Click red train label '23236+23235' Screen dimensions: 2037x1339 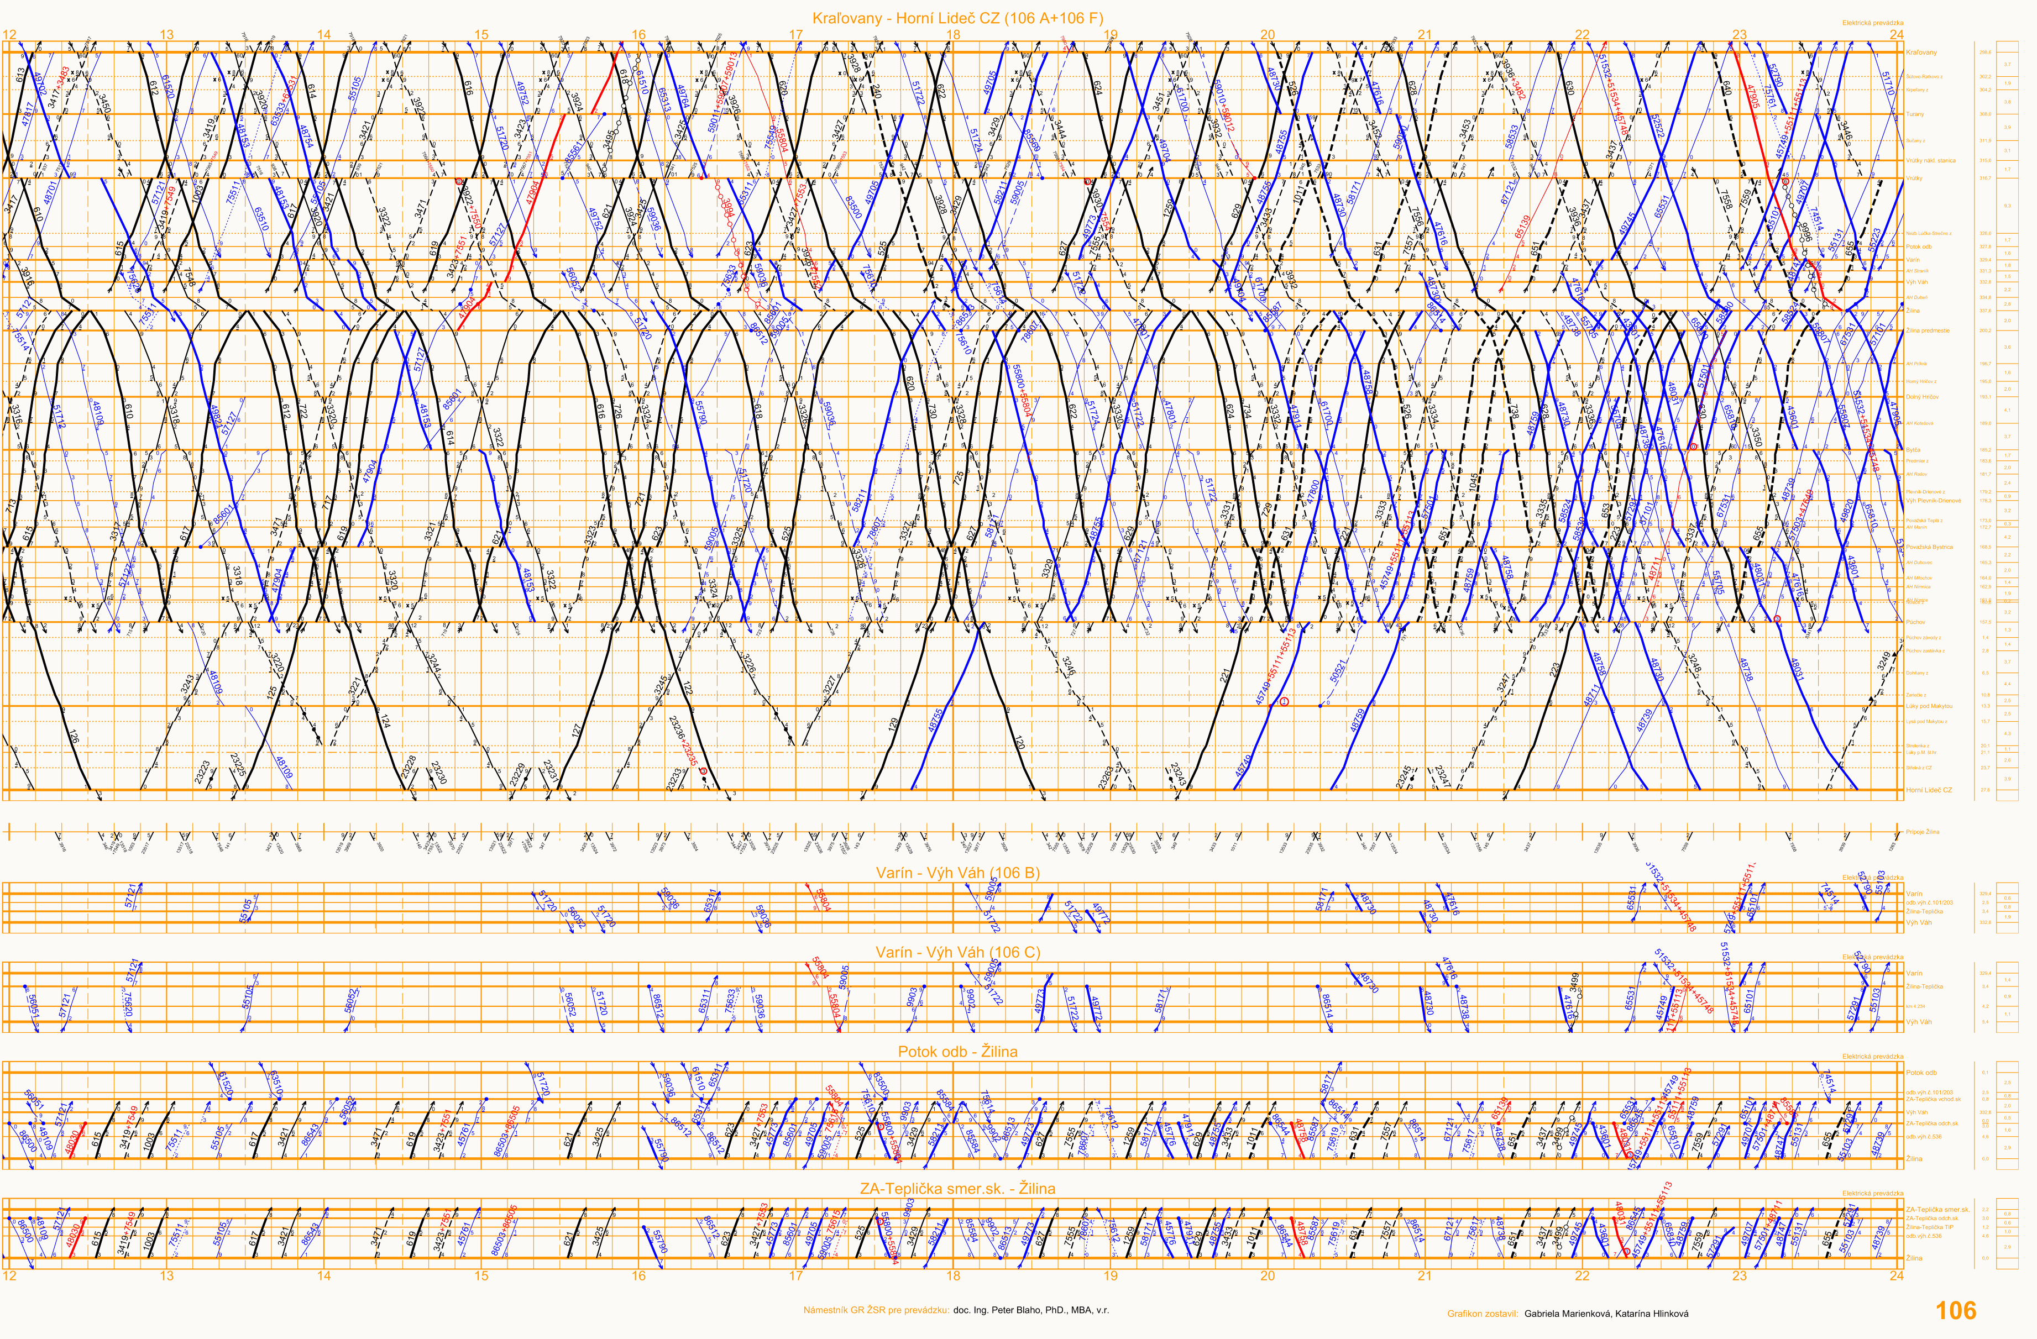pos(684,742)
